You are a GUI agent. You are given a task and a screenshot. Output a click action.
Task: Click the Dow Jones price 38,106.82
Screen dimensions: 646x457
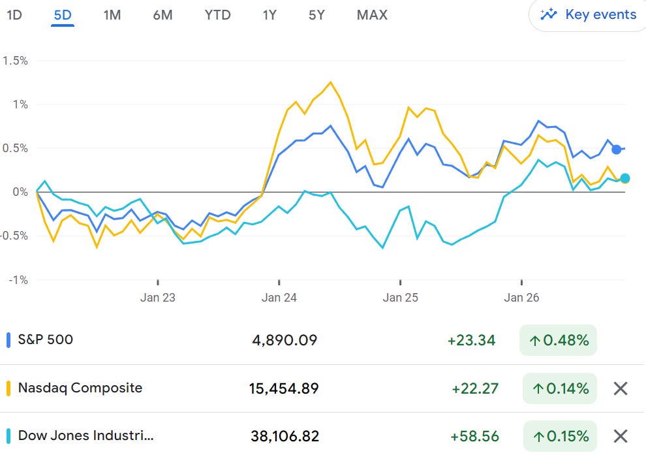tap(285, 436)
